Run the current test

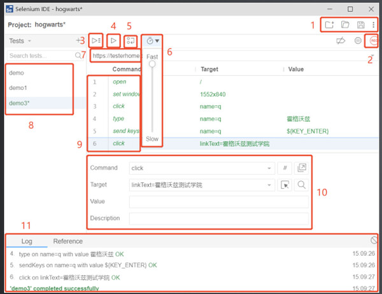point(113,40)
